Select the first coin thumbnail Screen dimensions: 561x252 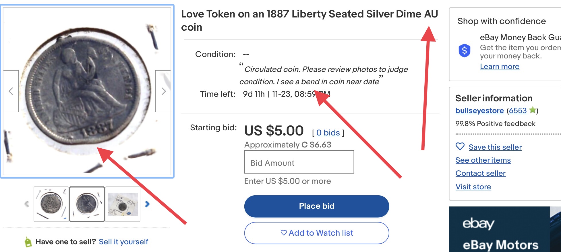tap(51, 204)
